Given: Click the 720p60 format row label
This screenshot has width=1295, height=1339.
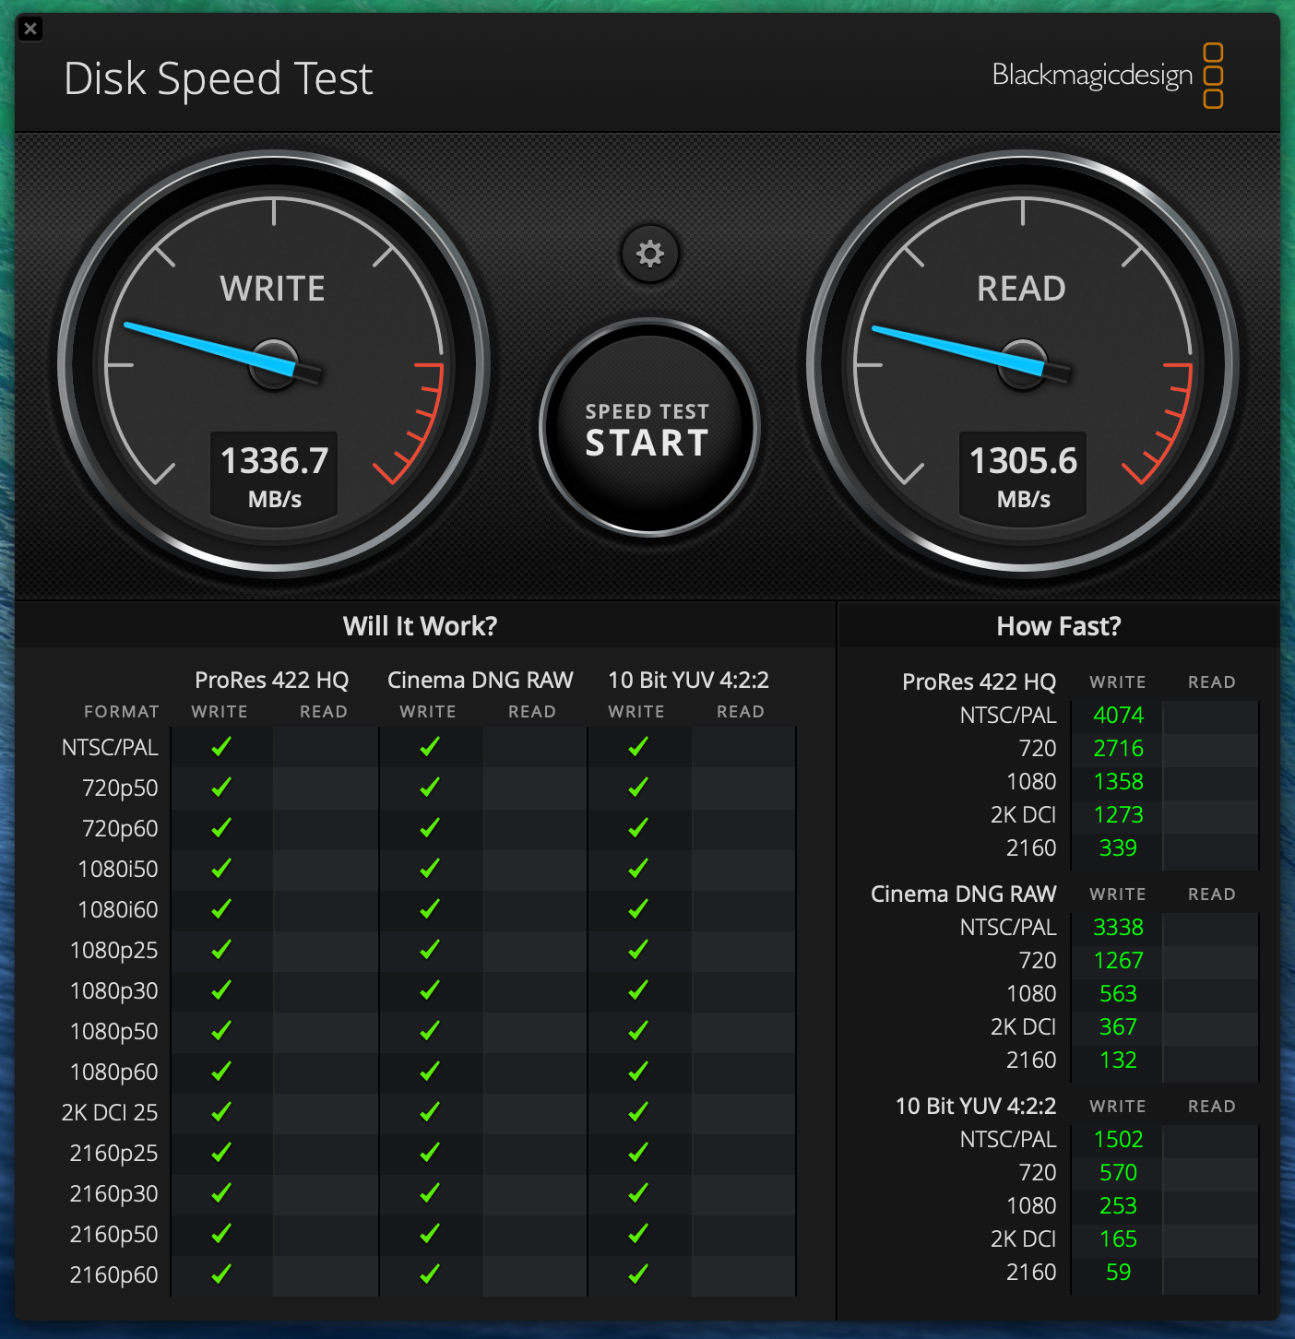Looking at the screenshot, I should point(120,828).
